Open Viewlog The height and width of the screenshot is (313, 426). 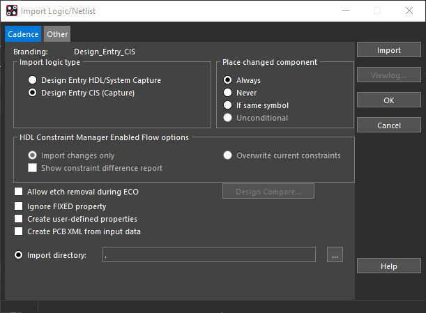[389, 75]
